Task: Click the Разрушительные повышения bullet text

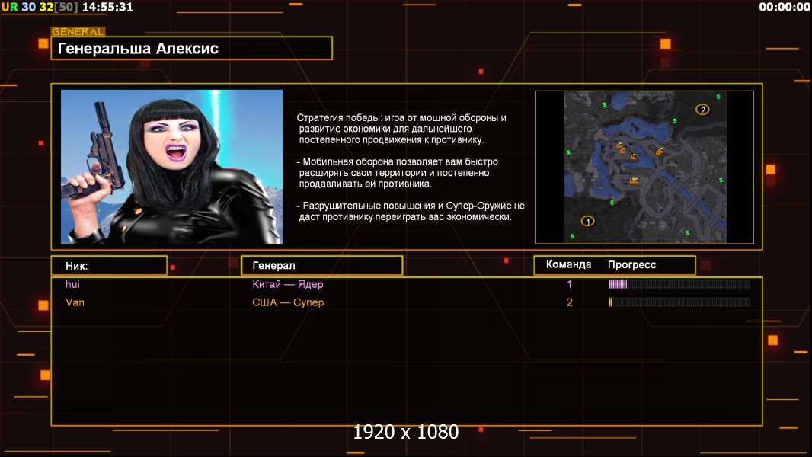Action: 411,211
